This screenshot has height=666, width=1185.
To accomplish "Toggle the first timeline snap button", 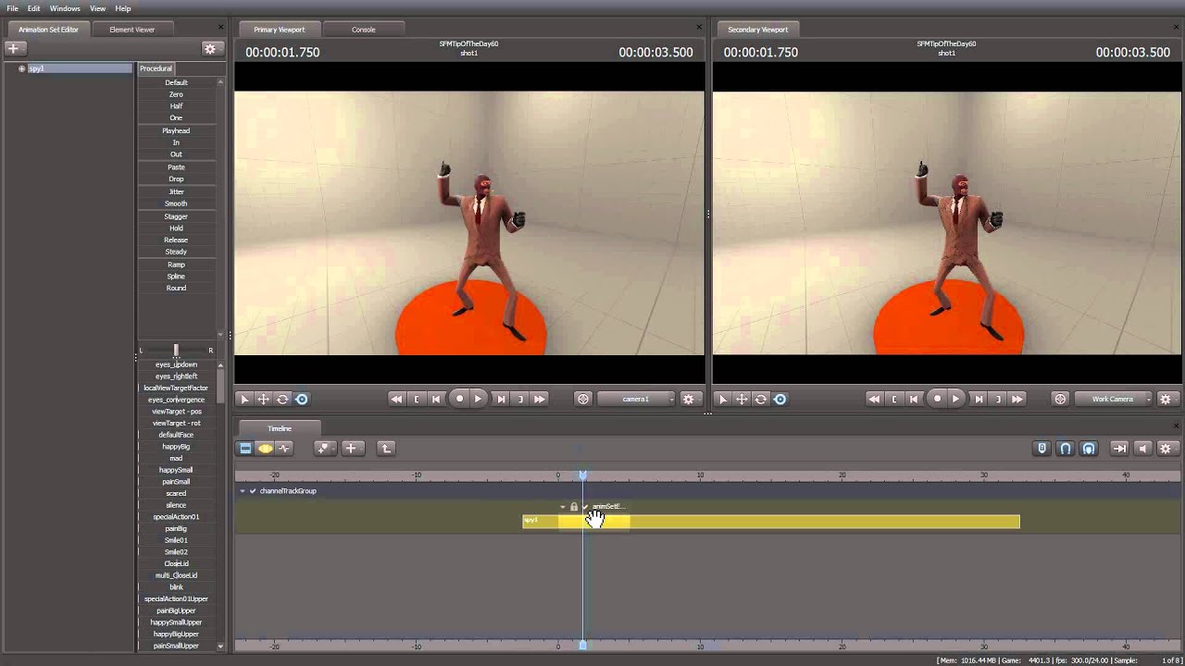I will [1042, 448].
